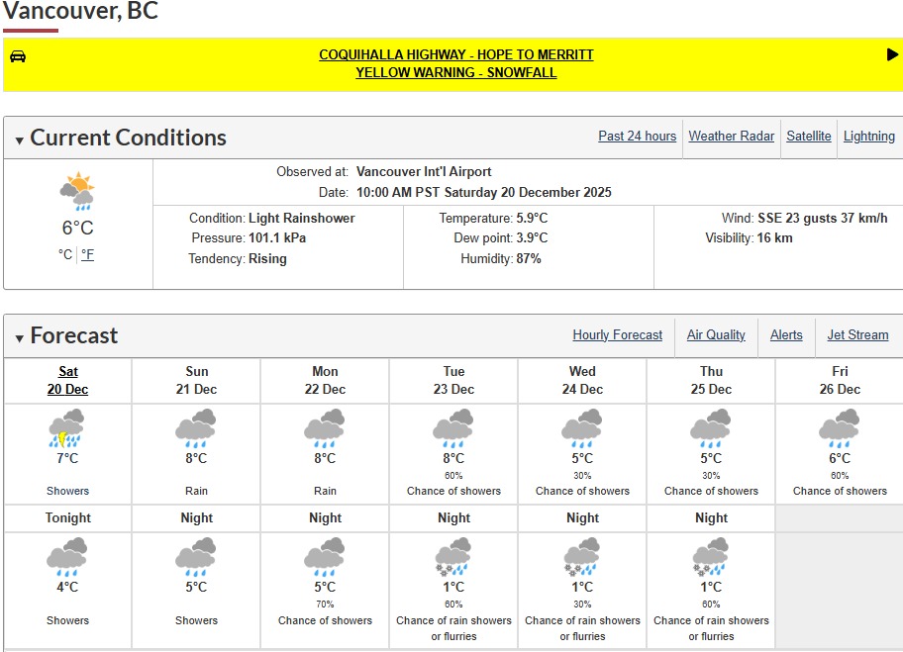Open Past 24 hours conditions link

pyautogui.click(x=637, y=137)
